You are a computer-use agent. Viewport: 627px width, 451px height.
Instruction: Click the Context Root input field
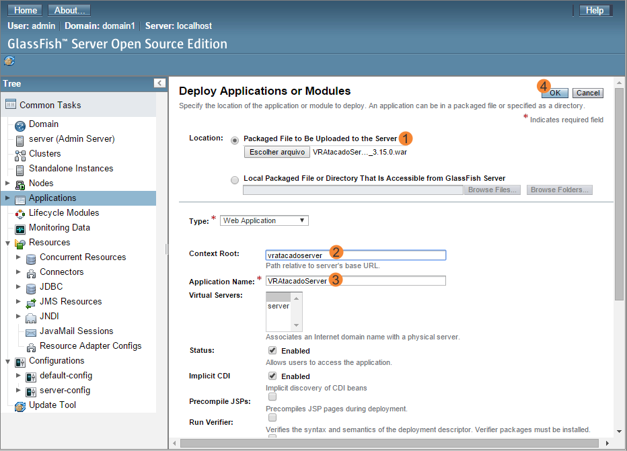click(356, 255)
